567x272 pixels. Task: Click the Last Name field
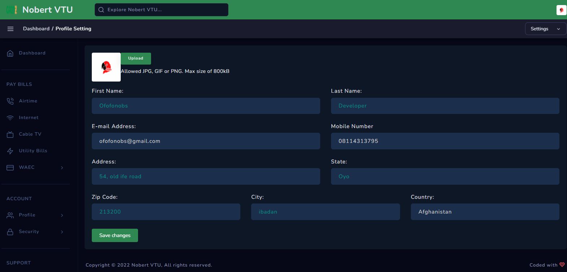(x=445, y=106)
